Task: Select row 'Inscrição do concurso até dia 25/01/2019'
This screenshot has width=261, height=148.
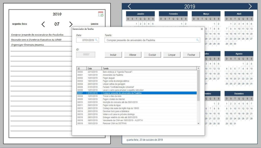Action: 137,102
